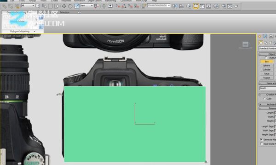The height and width of the screenshot is (165, 276).
Task: Switch to the Hierarchy command panel tab
Action: pos(271,37)
